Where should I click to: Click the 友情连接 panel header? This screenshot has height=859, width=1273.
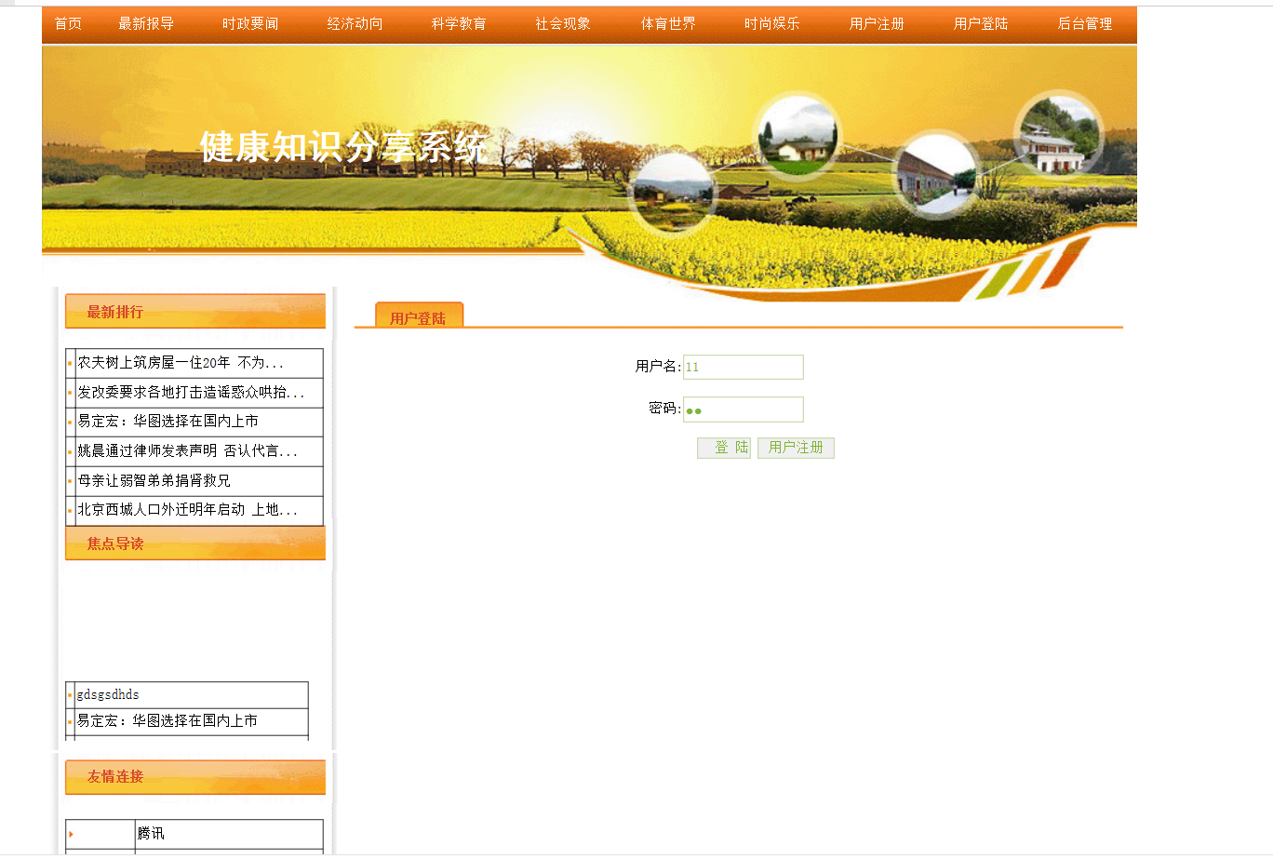click(195, 776)
